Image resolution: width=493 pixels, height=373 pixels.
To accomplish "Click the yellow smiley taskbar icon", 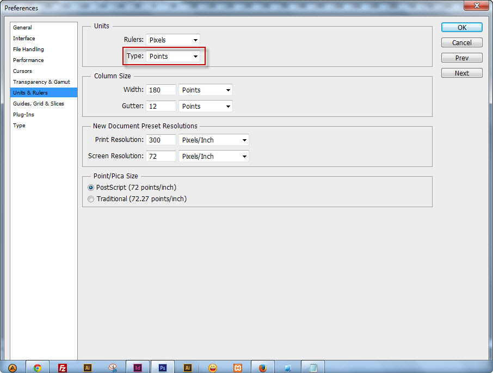I will click(213, 368).
